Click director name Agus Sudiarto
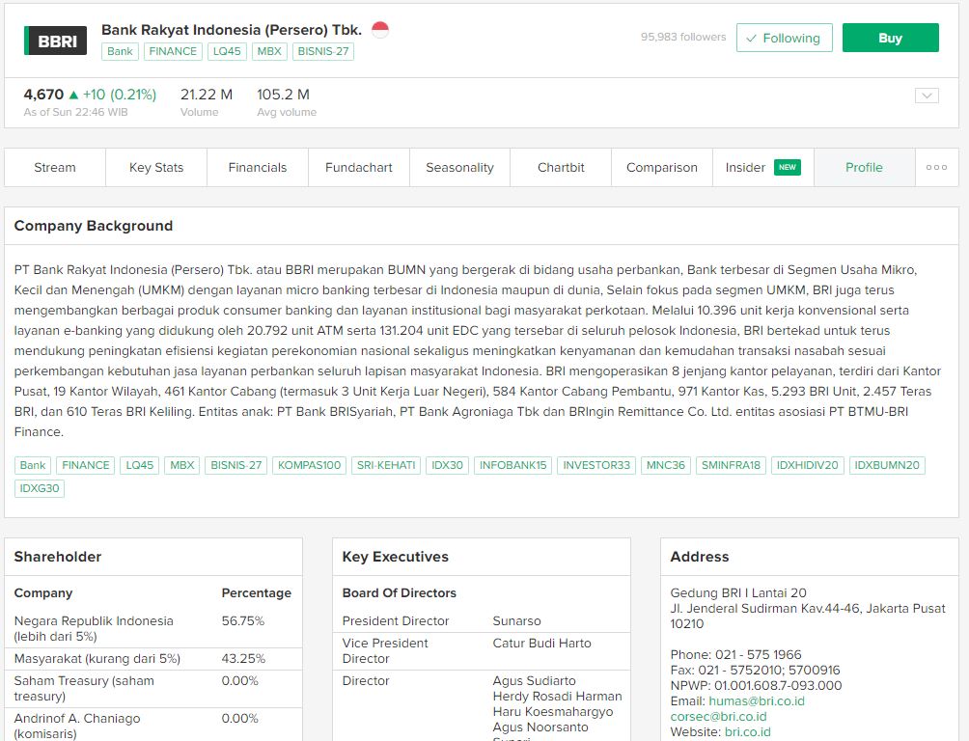Viewport: 969px width, 741px height. click(534, 681)
